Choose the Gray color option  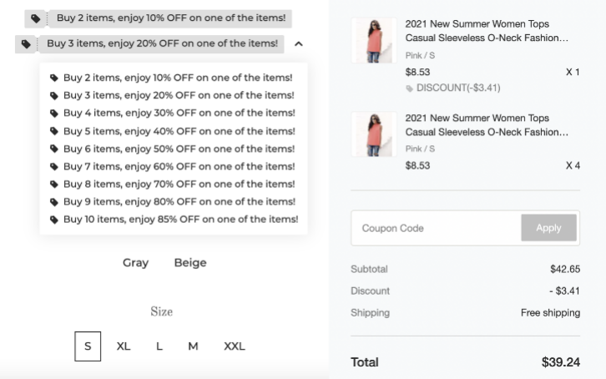(136, 263)
